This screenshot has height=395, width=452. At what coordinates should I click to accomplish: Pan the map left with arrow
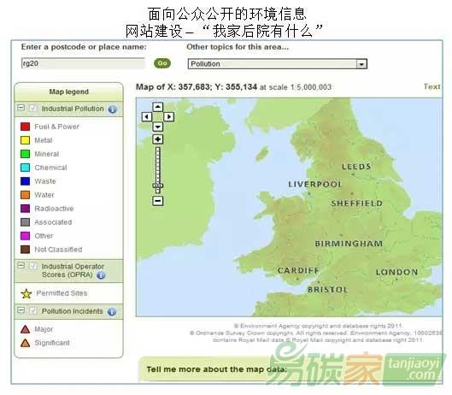pyautogui.click(x=147, y=117)
